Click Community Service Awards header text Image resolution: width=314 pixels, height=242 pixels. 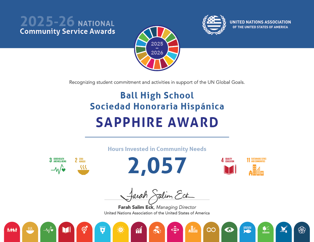coord(67,31)
